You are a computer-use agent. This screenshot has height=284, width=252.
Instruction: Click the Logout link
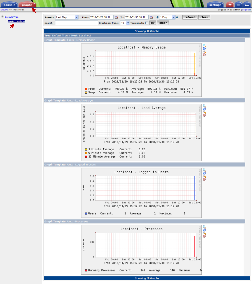tap(246, 9)
